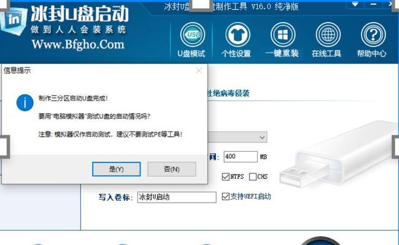Viewport: 399px width, 245px height.
Task: Click the blue info icon in dialog
Action: point(25,102)
